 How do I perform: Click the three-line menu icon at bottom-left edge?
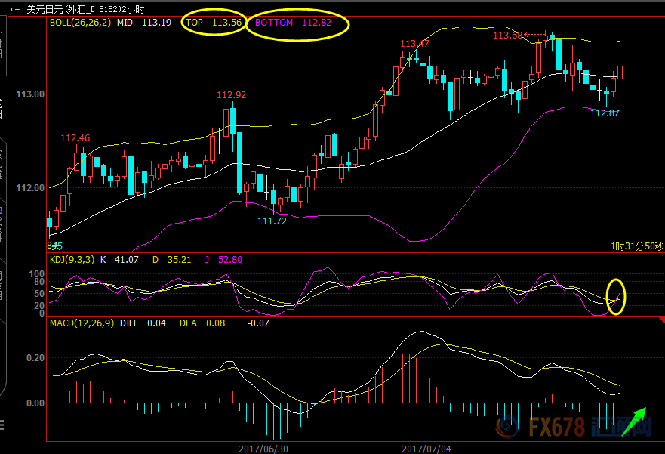[x=2, y=425]
